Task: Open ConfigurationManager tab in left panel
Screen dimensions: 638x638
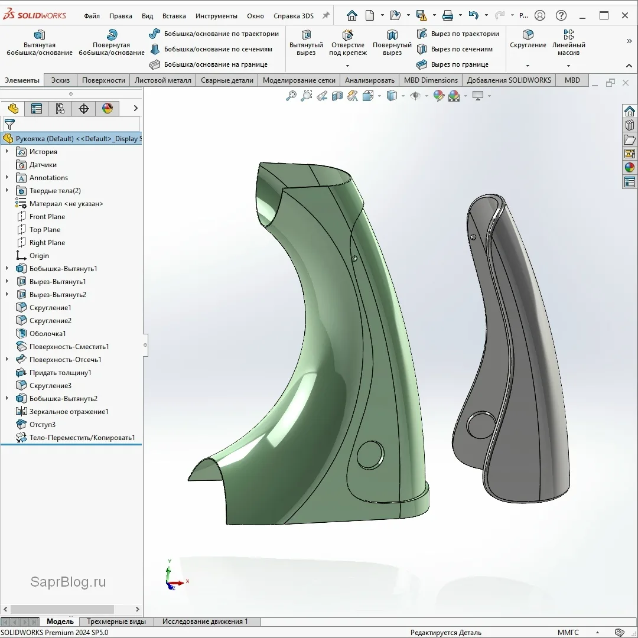Action: point(60,109)
